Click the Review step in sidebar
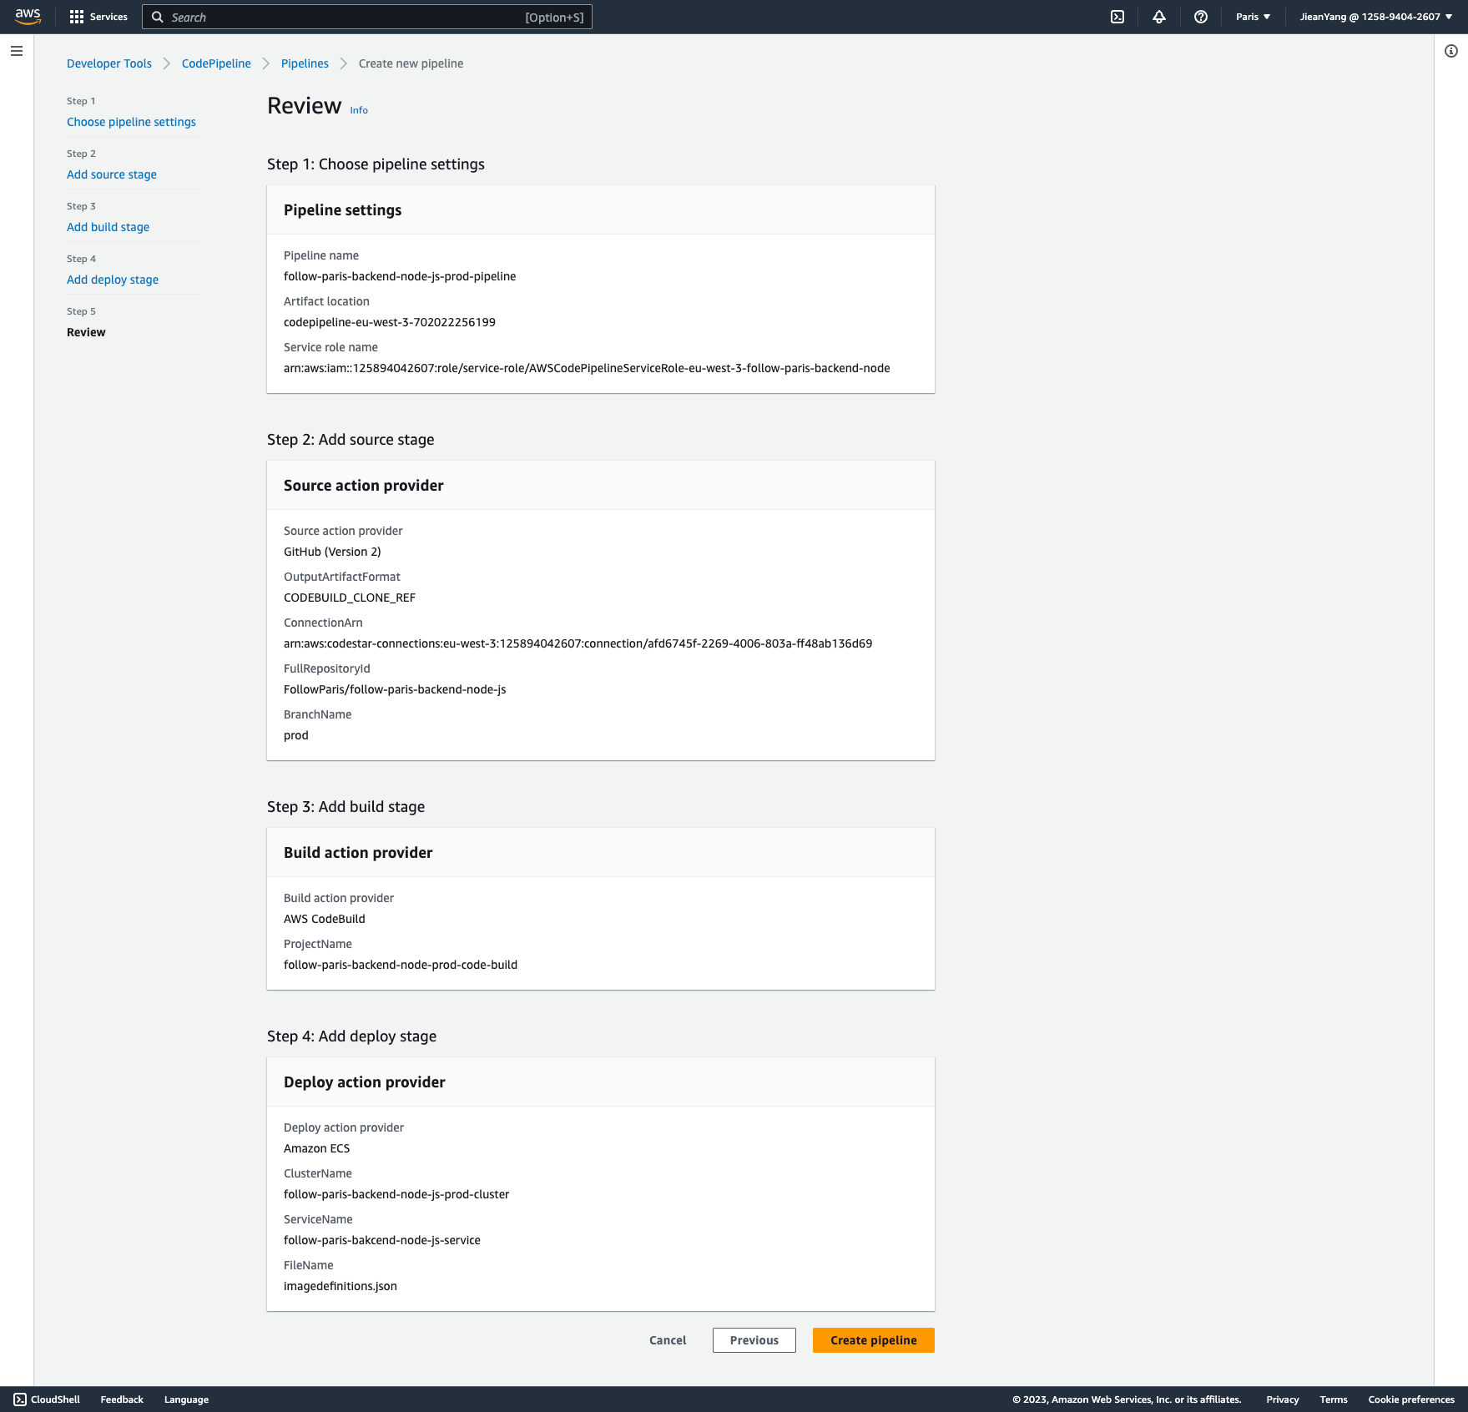The height and width of the screenshot is (1412, 1468). point(86,332)
